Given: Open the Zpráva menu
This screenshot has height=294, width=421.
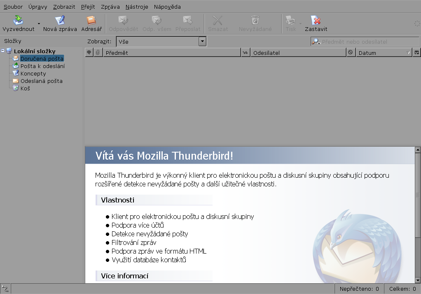Looking at the screenshot, I should point(110,7).
